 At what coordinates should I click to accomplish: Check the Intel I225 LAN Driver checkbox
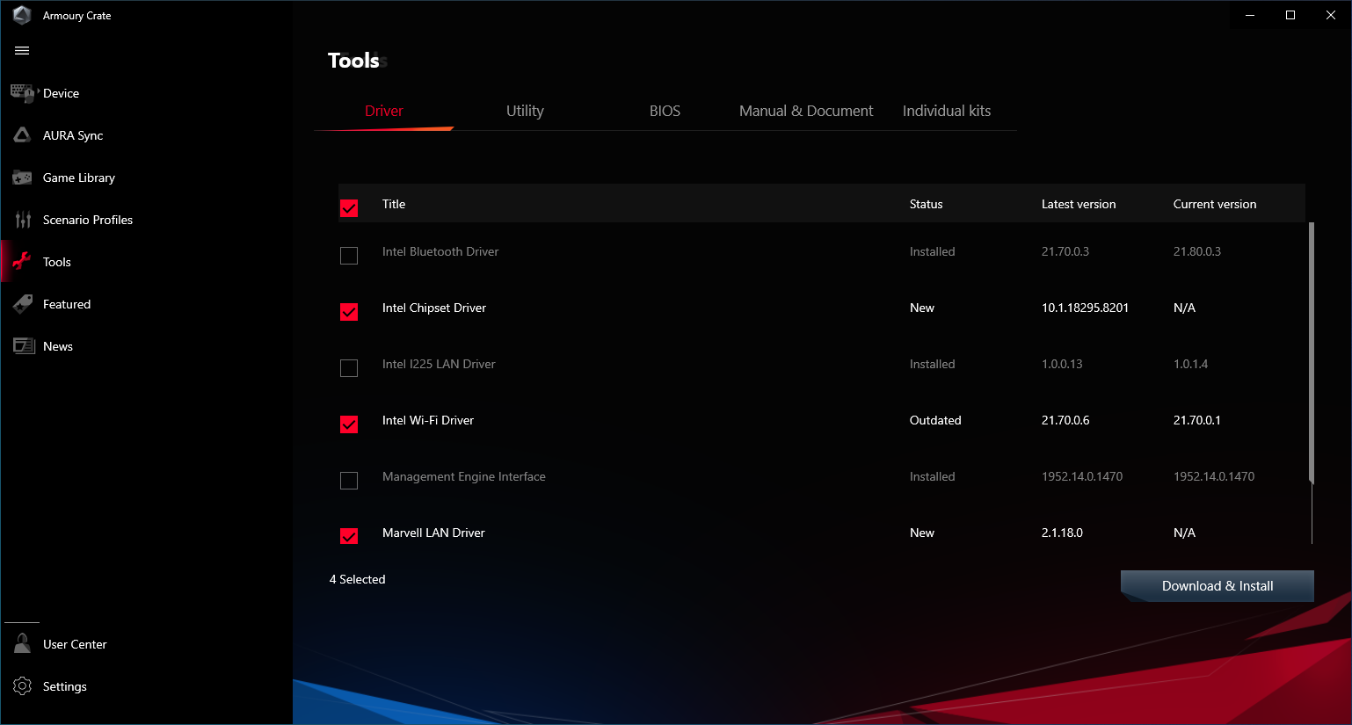pyautogui.click(x=349, y=368)
